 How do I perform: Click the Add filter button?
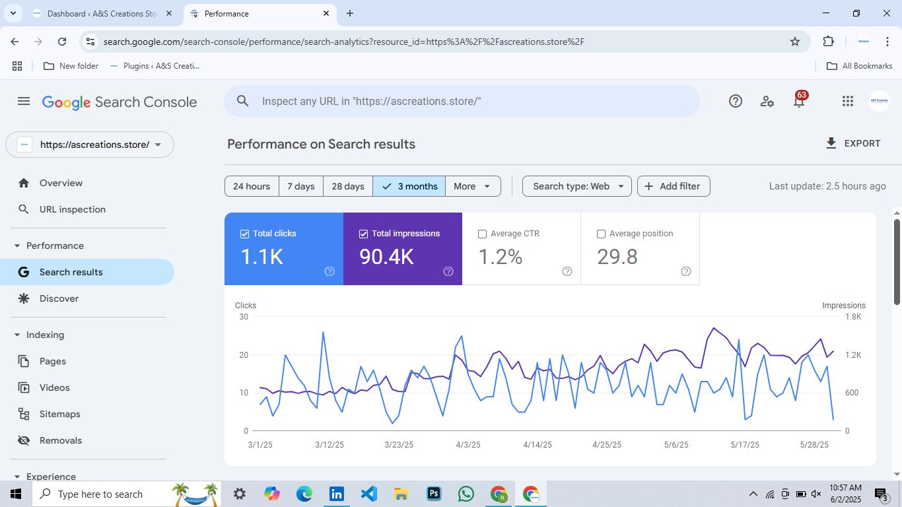point(673,186)
